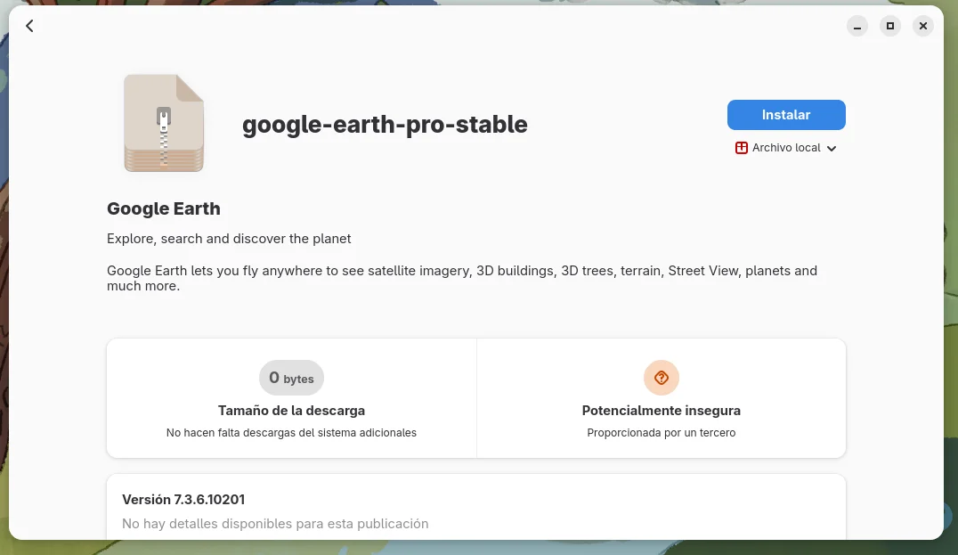Open the Potencialmente insegura safety tile

(x=662, y=398)
